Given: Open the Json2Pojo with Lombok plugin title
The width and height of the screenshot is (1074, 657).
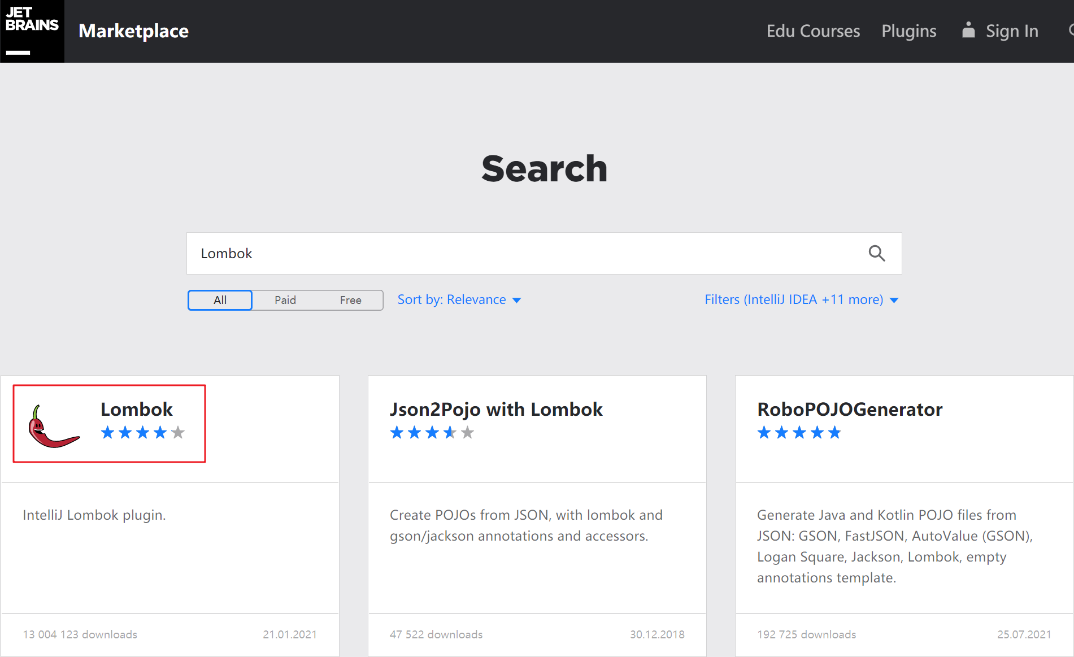Looking at the screenshot, I should [x=496, y=409].
